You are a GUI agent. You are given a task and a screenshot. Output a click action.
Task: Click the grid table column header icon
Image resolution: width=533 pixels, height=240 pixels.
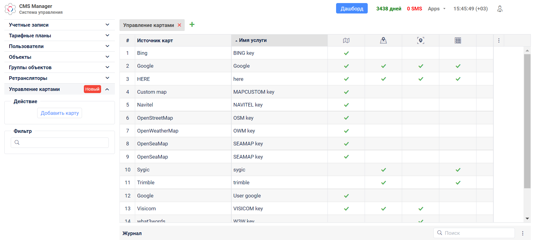coord(458,40)
